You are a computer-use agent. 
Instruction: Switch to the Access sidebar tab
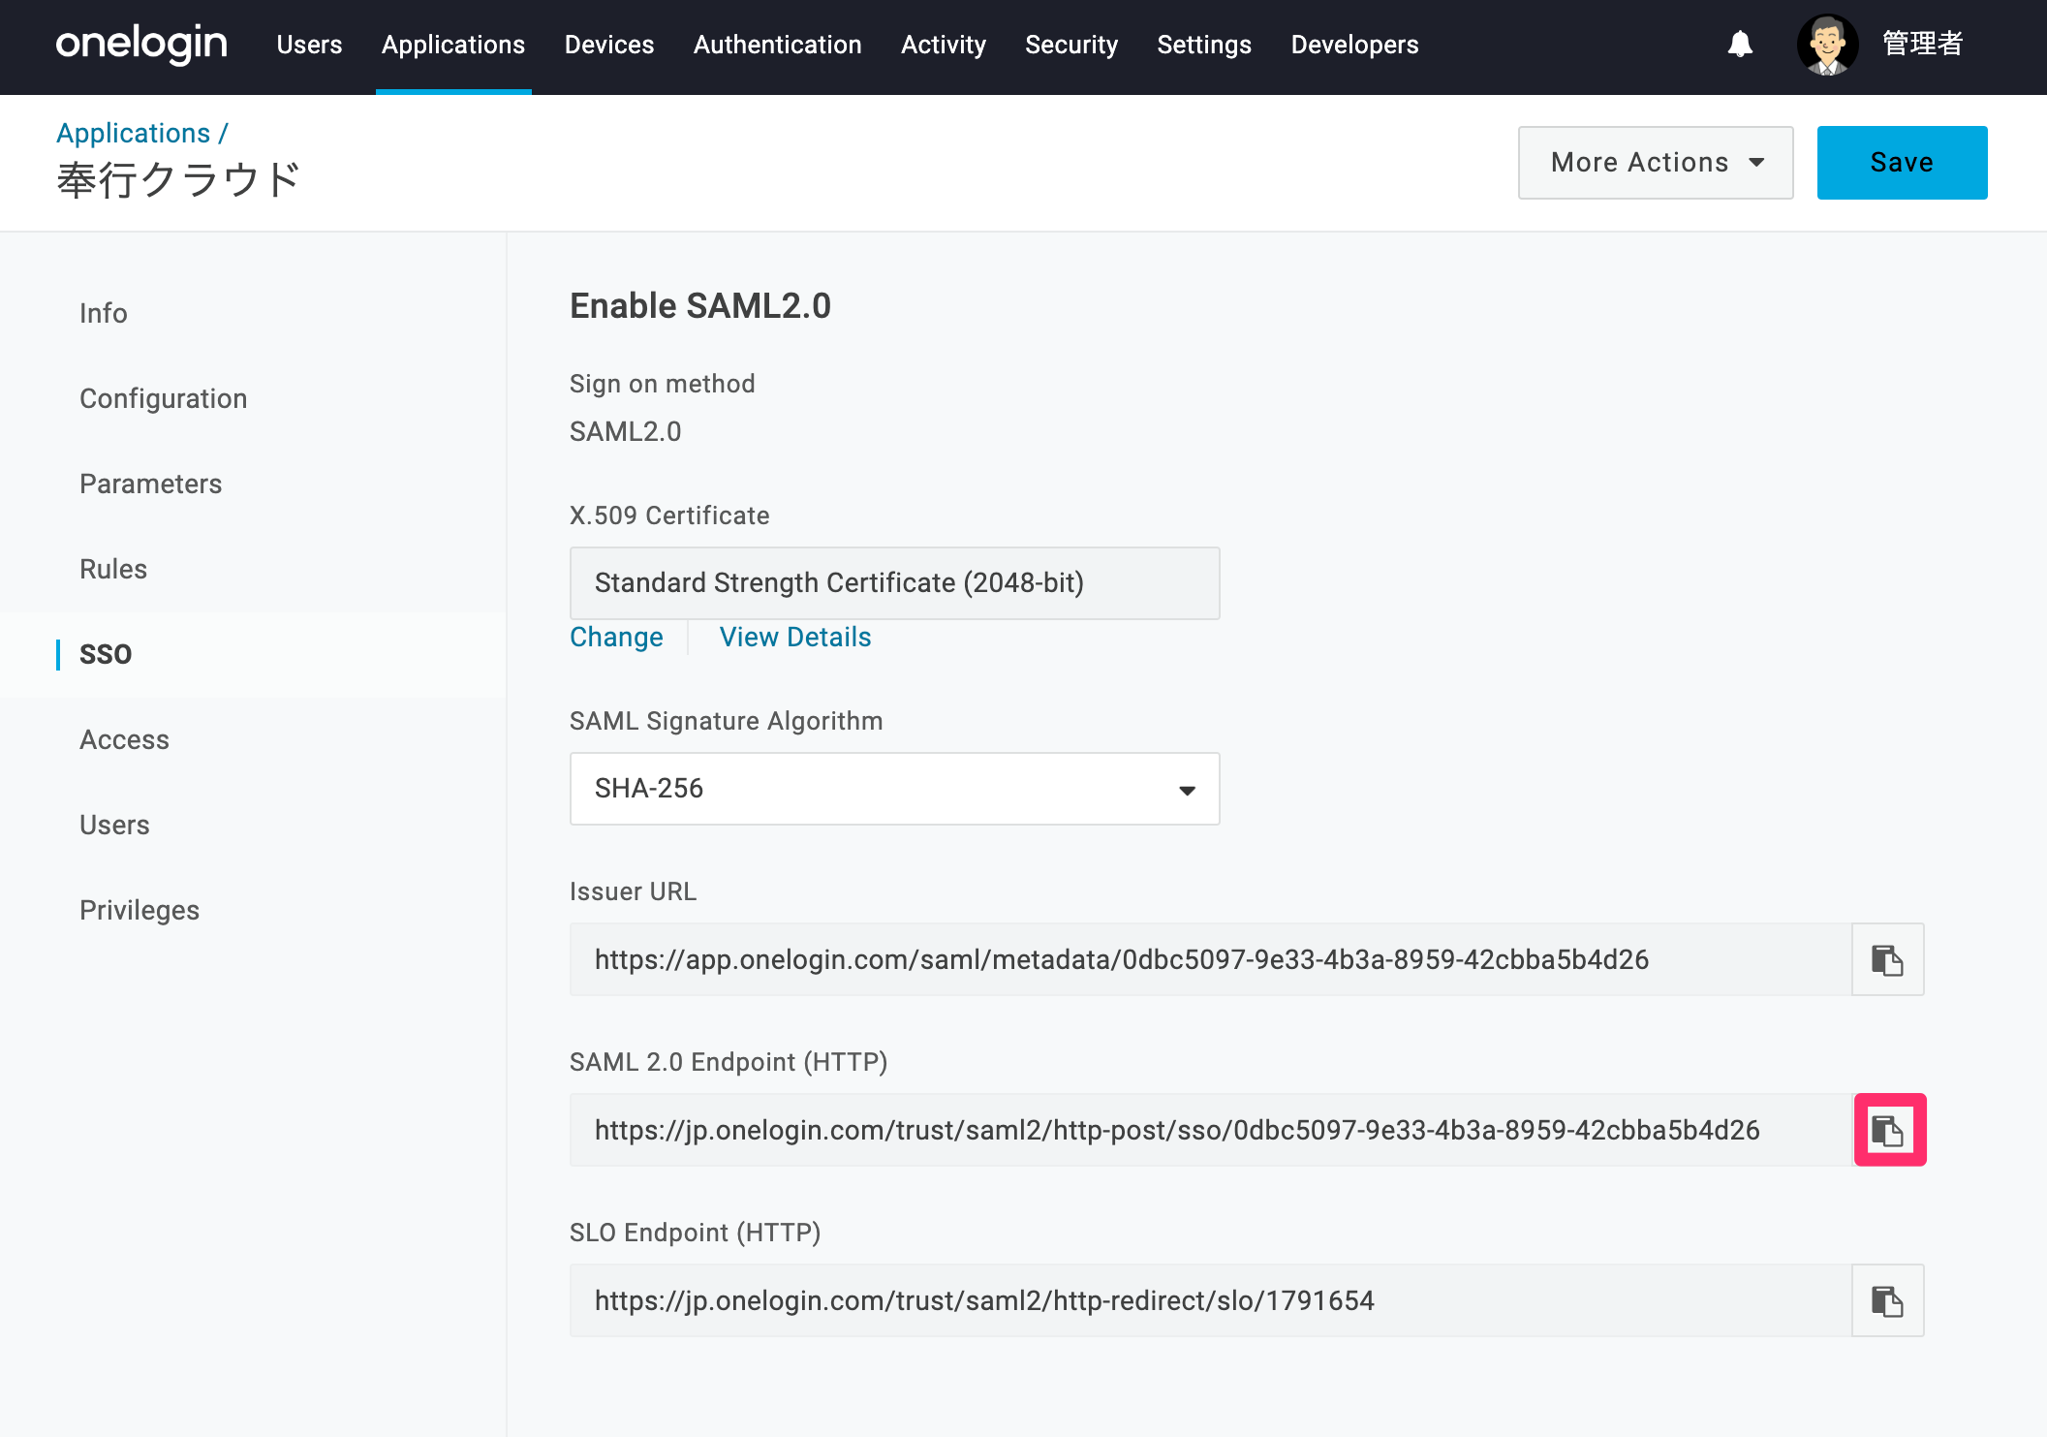coord(124,739)
